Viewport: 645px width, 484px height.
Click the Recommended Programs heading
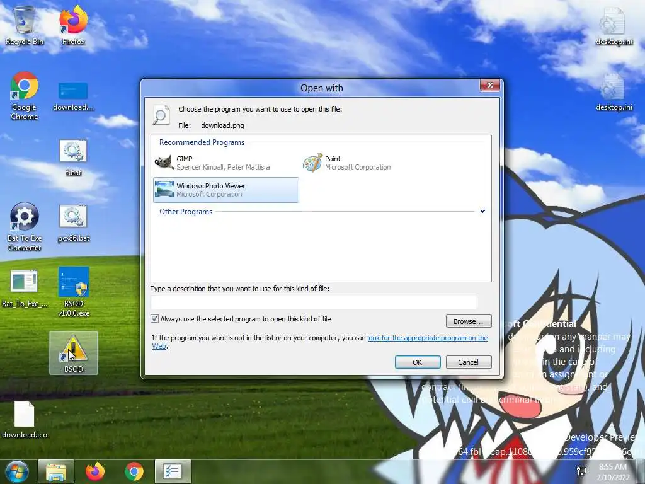(202, 142)
